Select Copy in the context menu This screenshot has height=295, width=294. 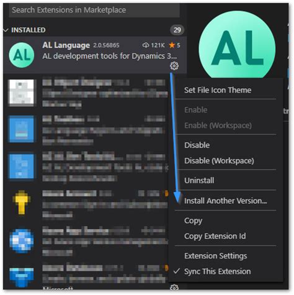(x=193, y=220)
